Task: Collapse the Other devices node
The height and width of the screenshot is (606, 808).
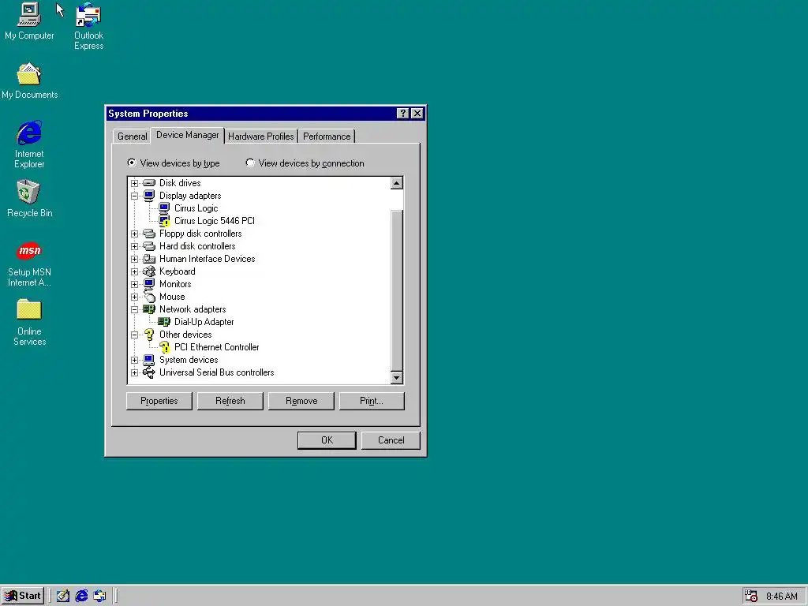Action: click(134, 335)
